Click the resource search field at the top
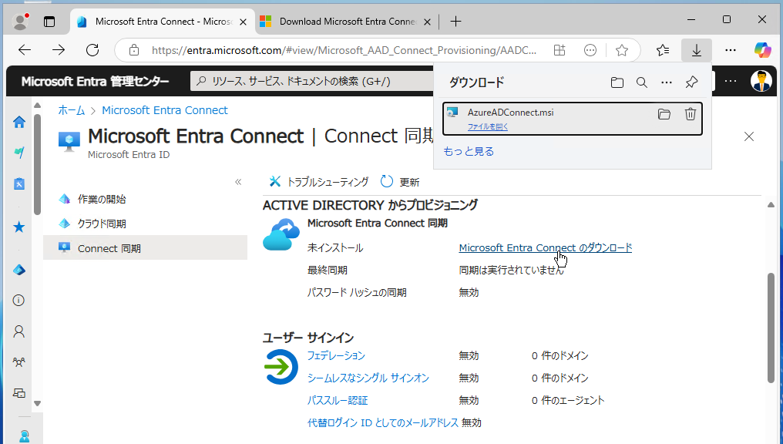Image resolution: width=783 pixels, height=444 pixels. click(308, 80)
